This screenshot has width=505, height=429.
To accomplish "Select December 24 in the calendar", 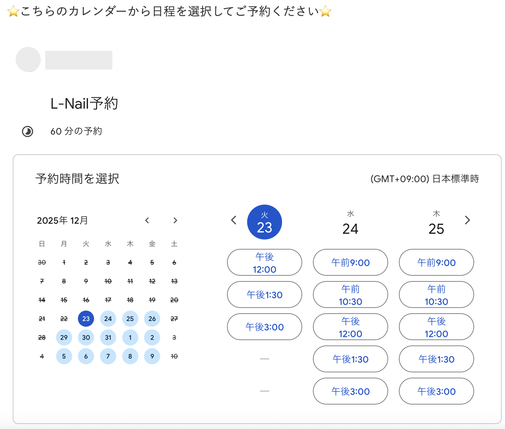I will pos(108,319).
